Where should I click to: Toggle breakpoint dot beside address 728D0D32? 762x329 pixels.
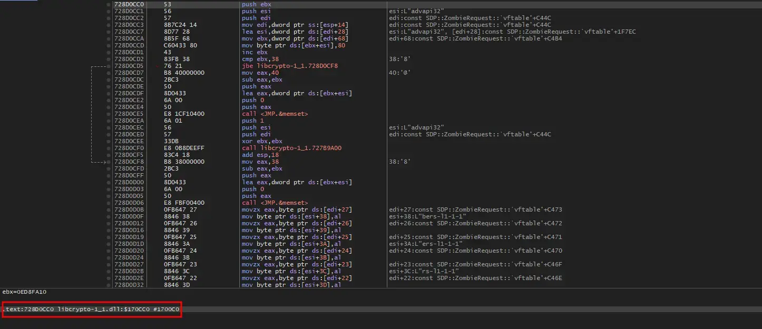[109, 285]
